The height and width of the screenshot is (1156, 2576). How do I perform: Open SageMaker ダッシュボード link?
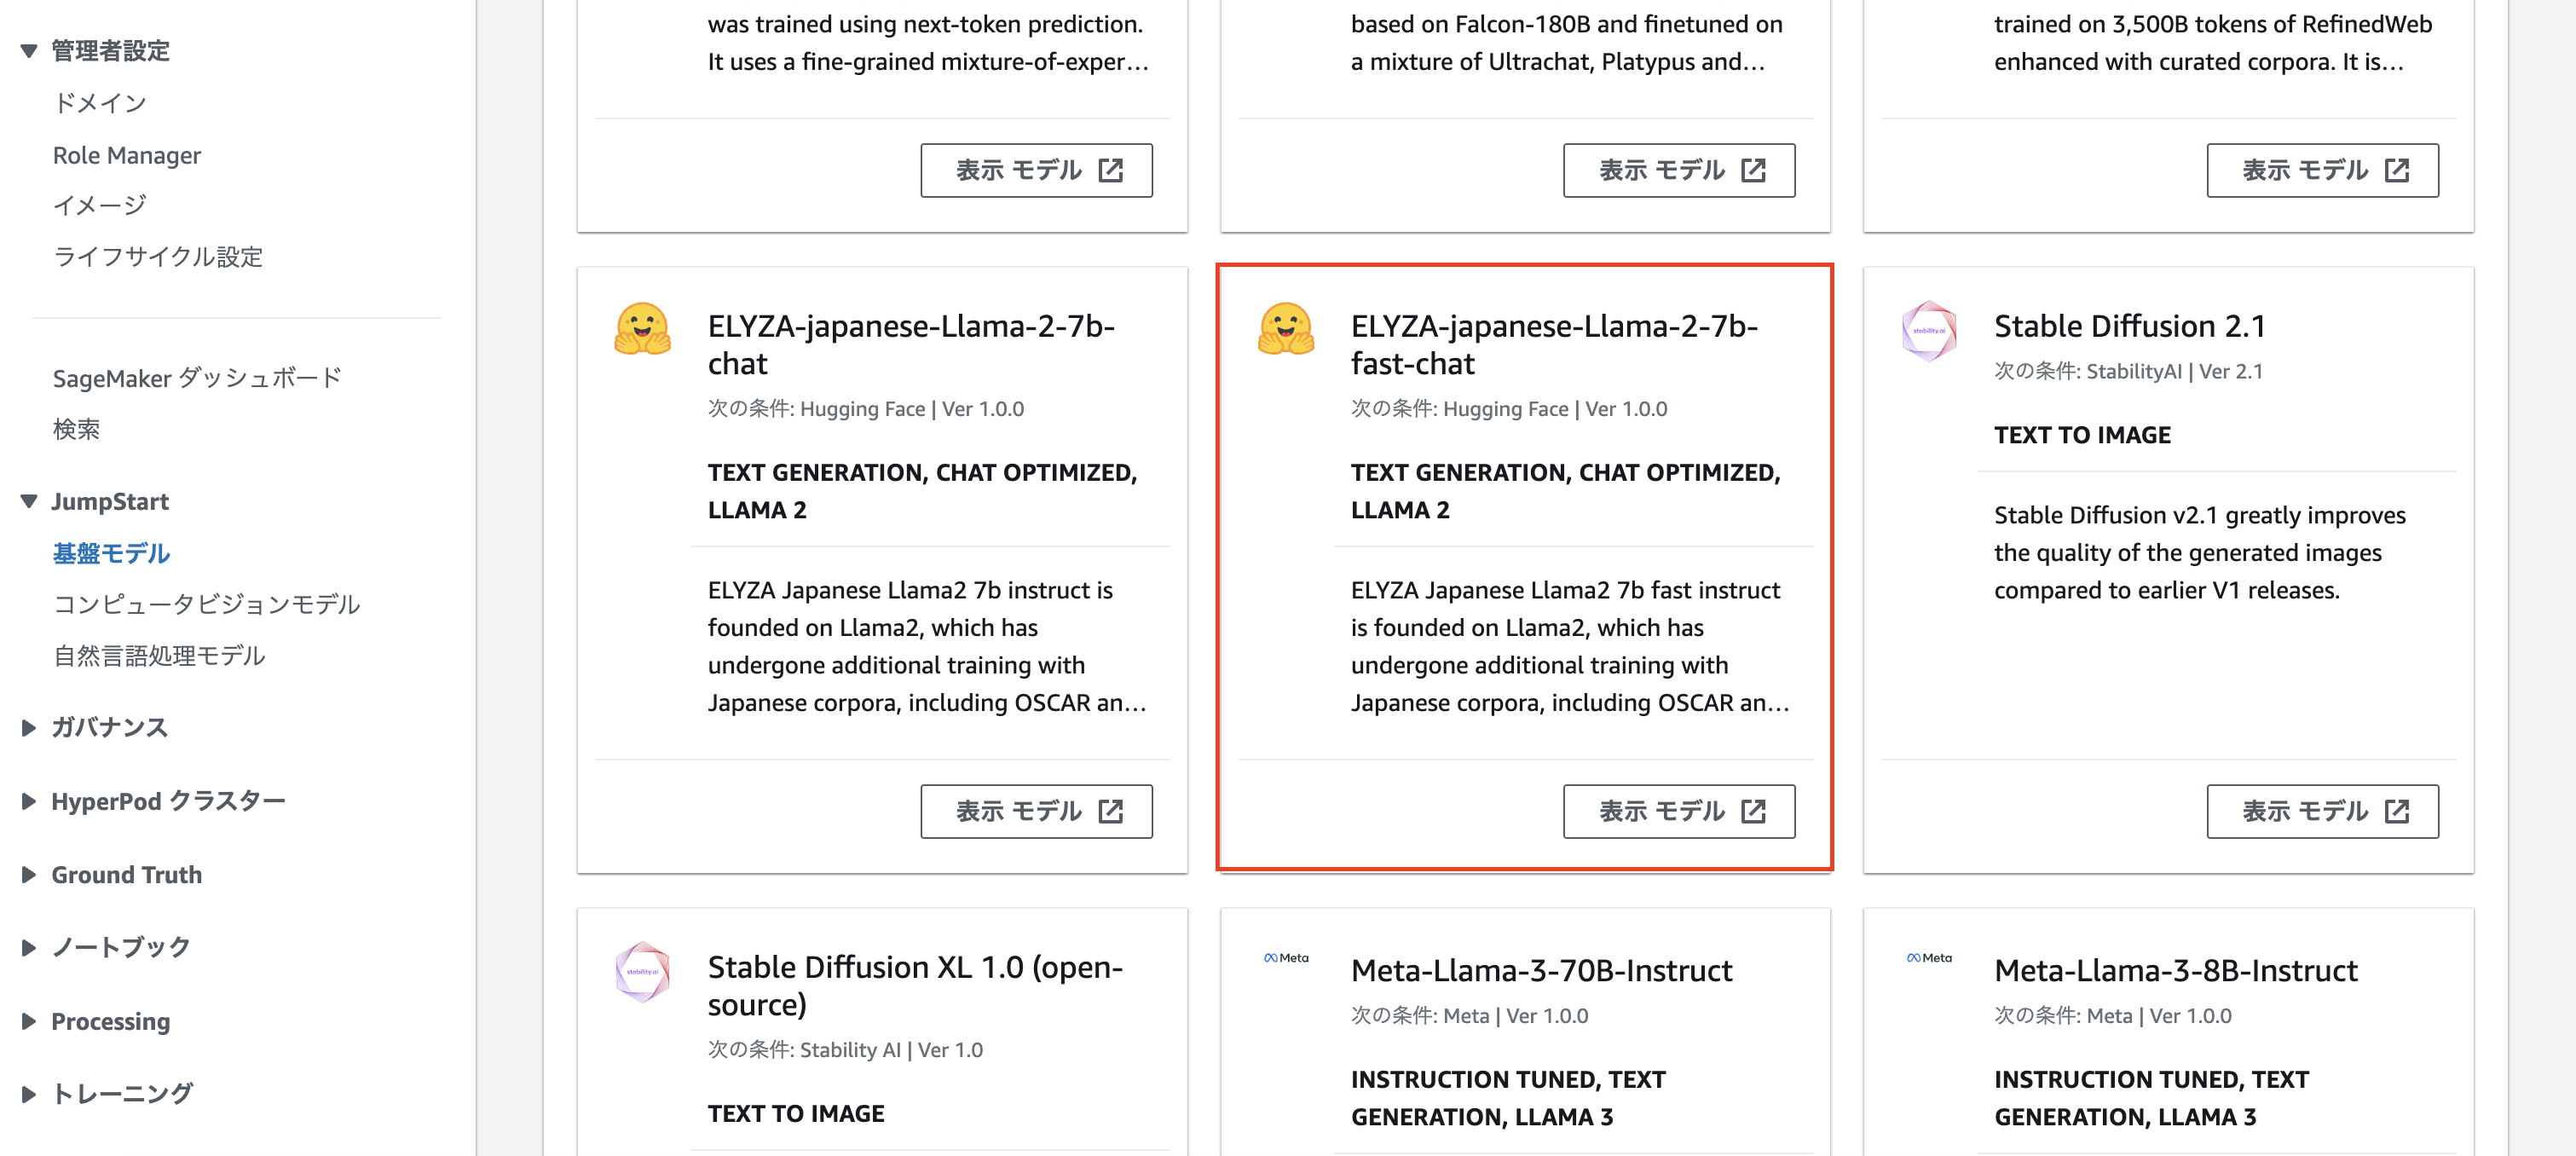197,378
